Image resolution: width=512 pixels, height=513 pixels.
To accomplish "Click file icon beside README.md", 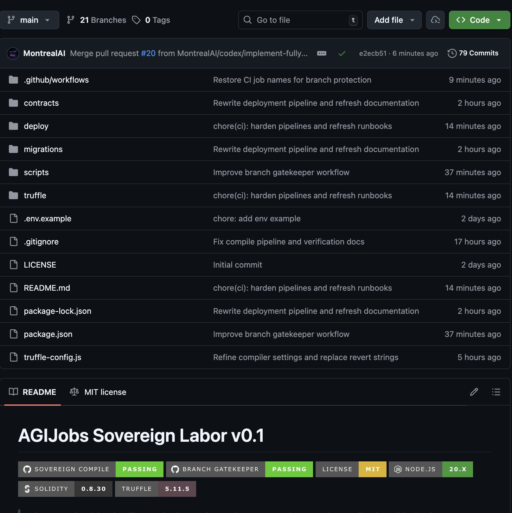I will point(14,288).
